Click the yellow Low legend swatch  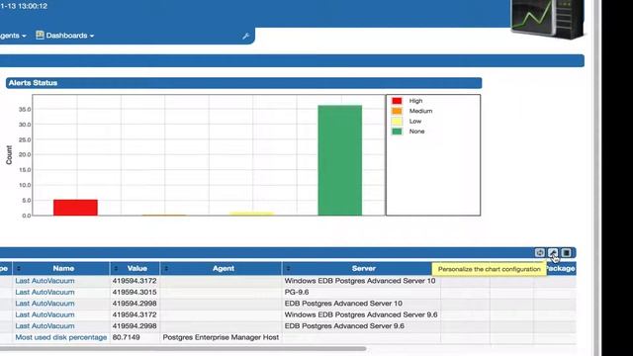click(x=397, y=121)
